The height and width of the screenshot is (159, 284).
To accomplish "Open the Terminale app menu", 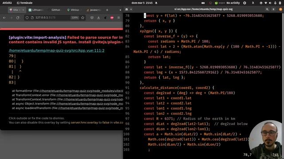I will pos(24,3).
